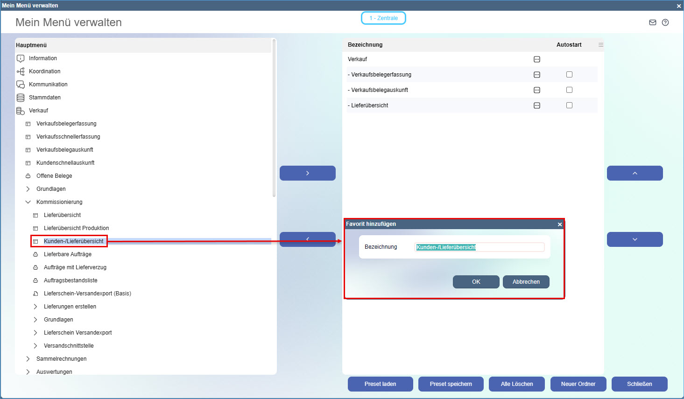Select Information in the Hauptmenü
The image size is (684, 399).
(43, 58)
